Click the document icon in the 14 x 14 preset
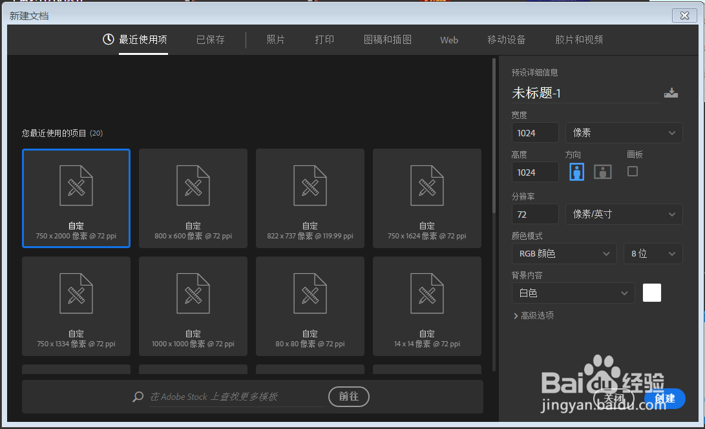The image size is (705, 429). click(426, 293)
